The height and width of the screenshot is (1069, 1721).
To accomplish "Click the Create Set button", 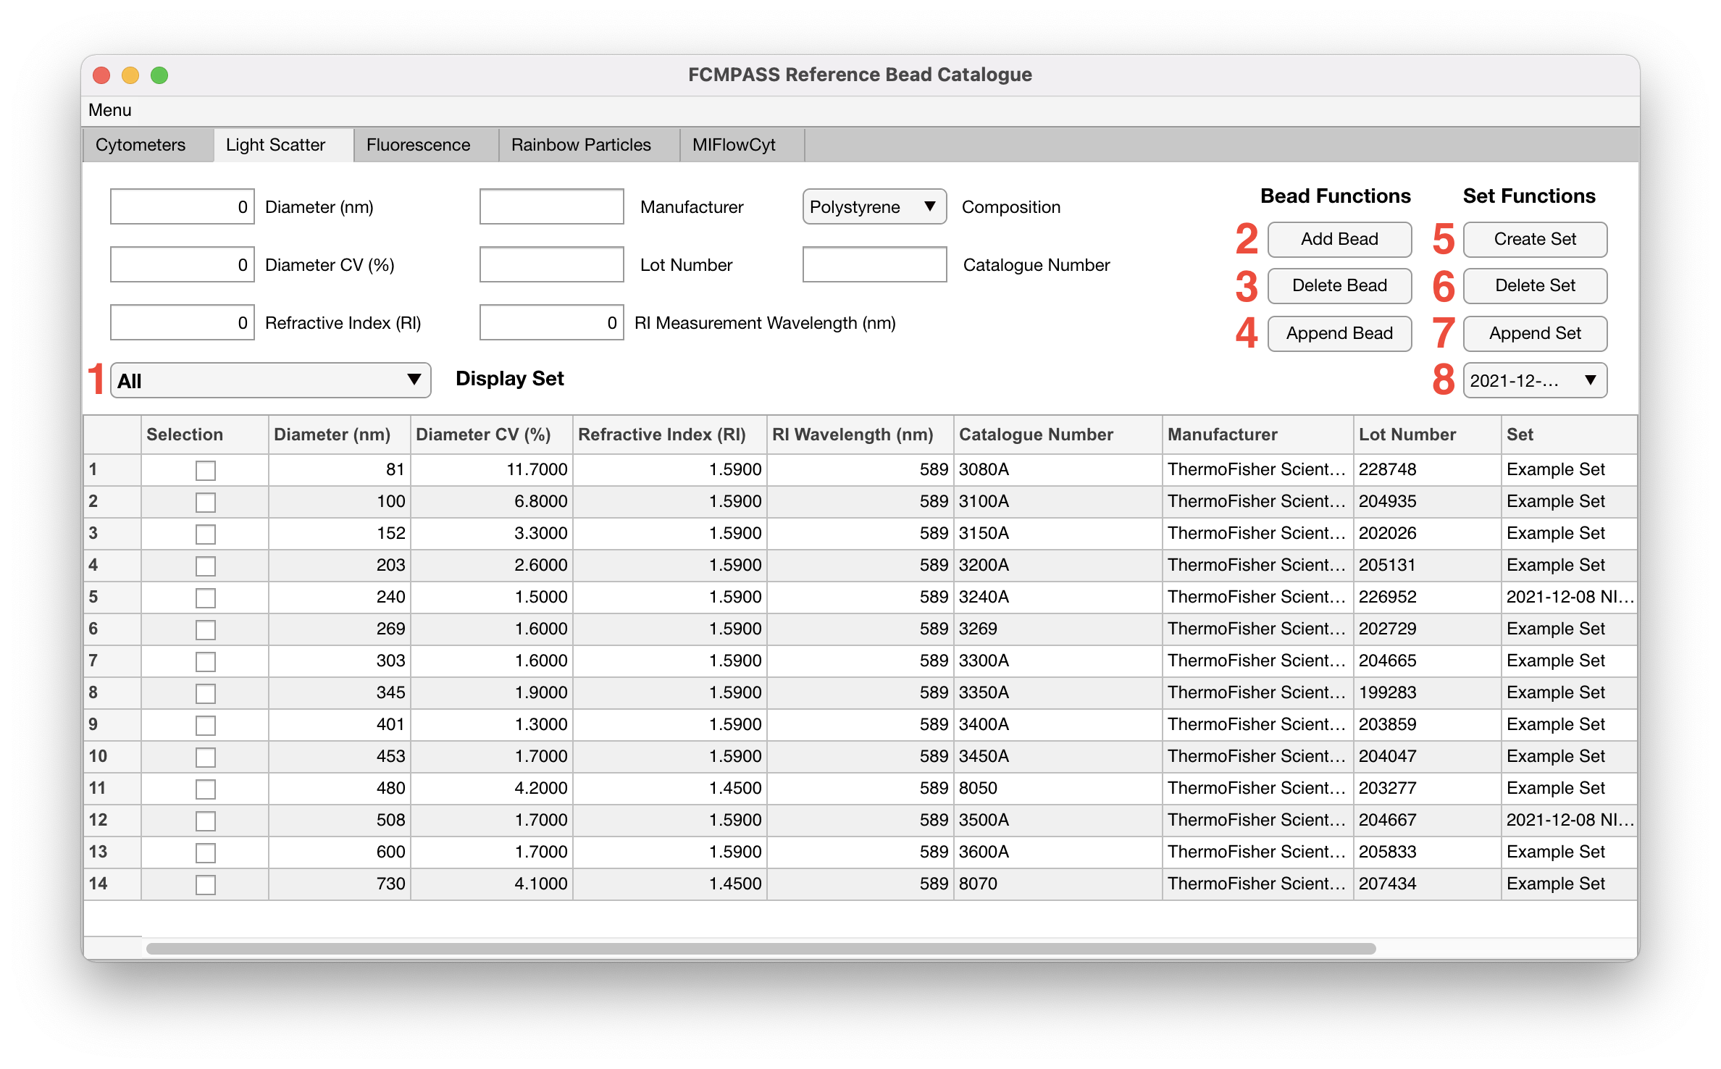I will [x=1534, y=239].
